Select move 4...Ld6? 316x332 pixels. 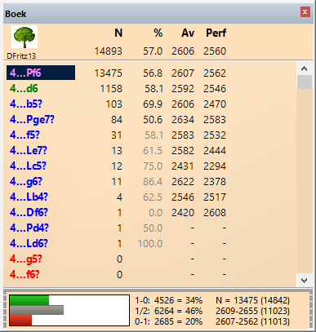coord(29,243)
